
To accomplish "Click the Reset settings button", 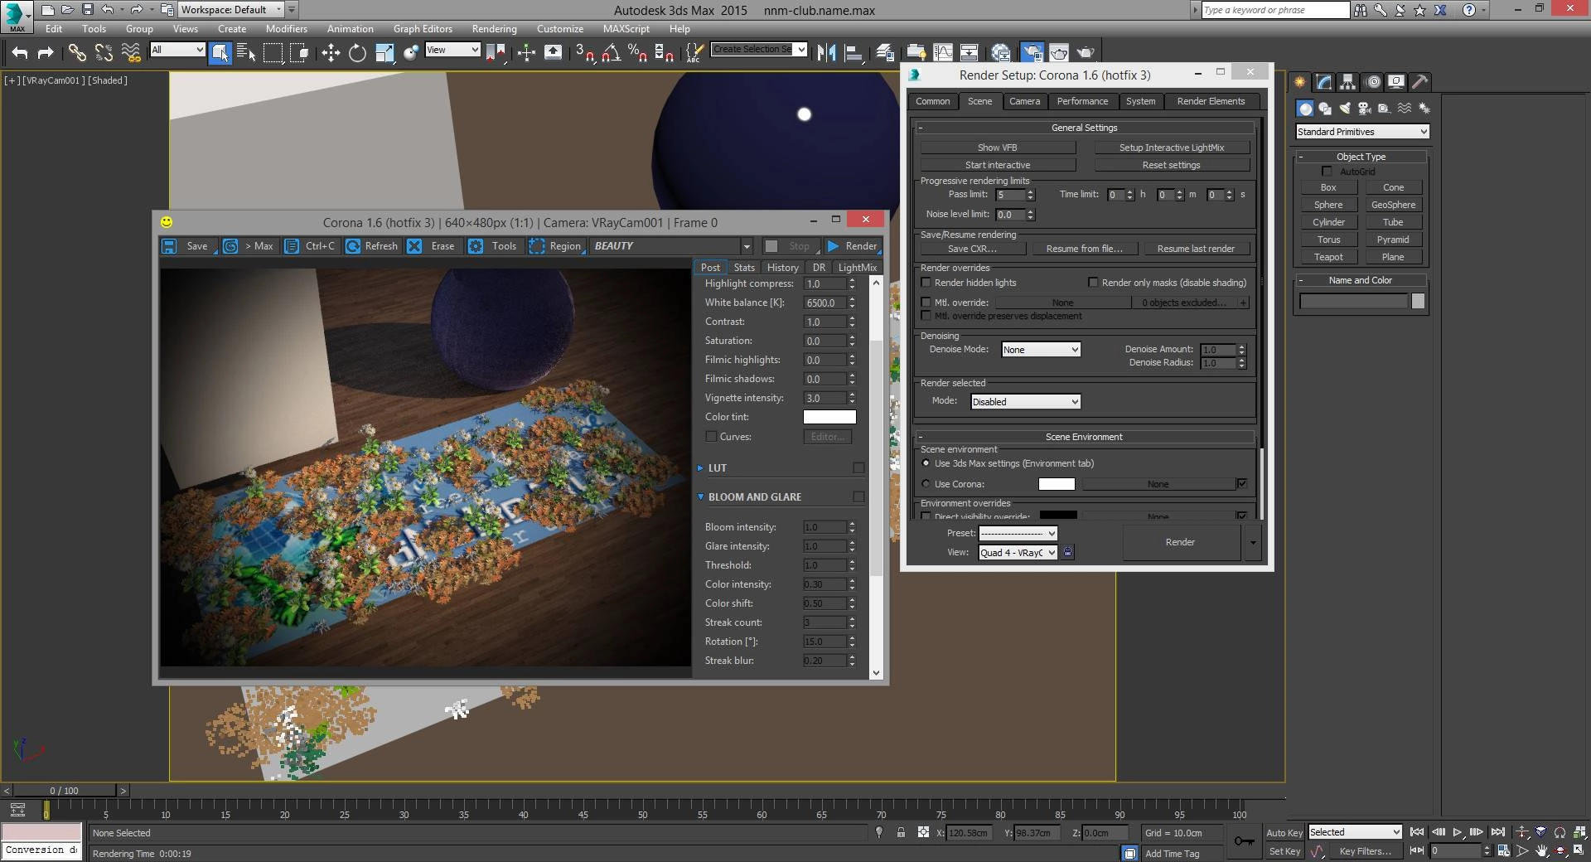I will (x=1172, y=165).
